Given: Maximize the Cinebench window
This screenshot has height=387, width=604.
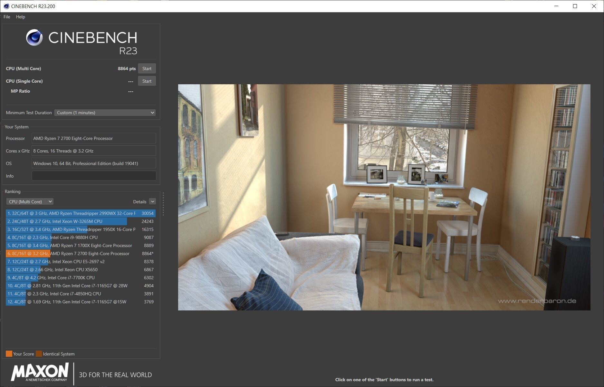Looking at the screenshot, I should point(575,6).
